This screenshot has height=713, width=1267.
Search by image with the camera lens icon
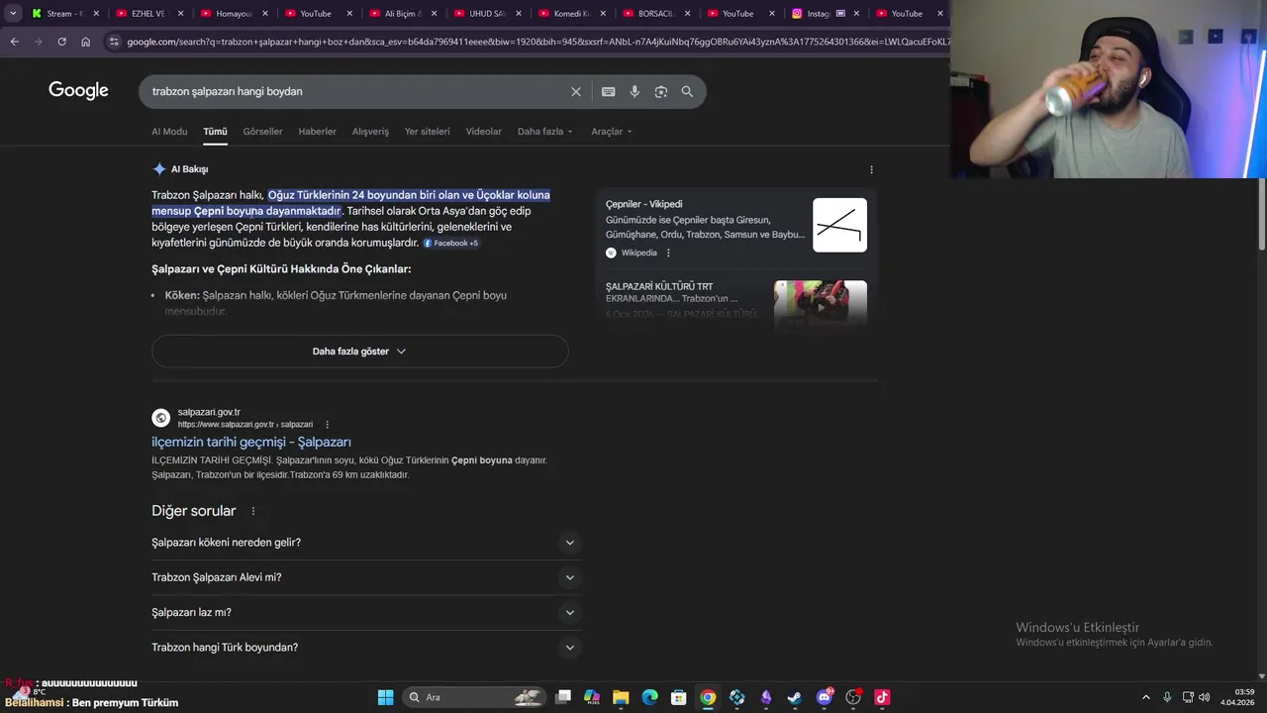(x=661, y=91)
